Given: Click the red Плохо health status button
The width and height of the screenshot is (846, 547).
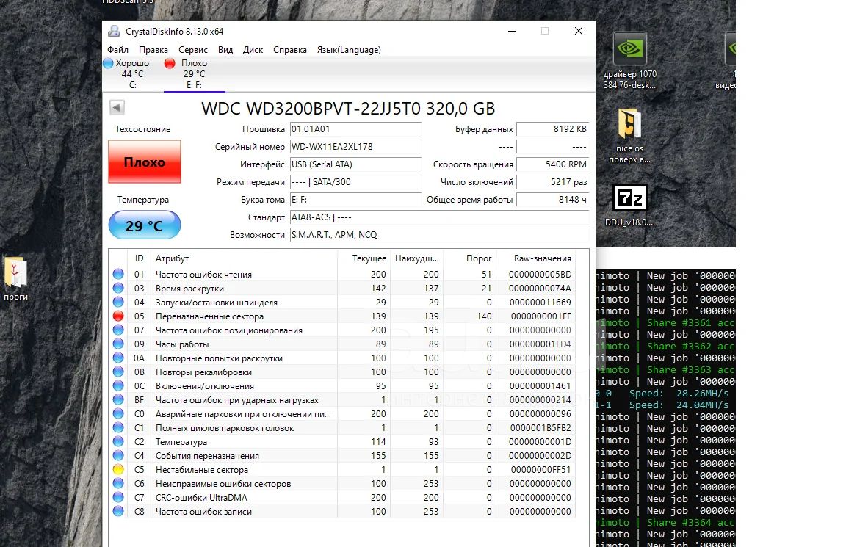Looking at the screenshot, I should click(x=145, y=162).
